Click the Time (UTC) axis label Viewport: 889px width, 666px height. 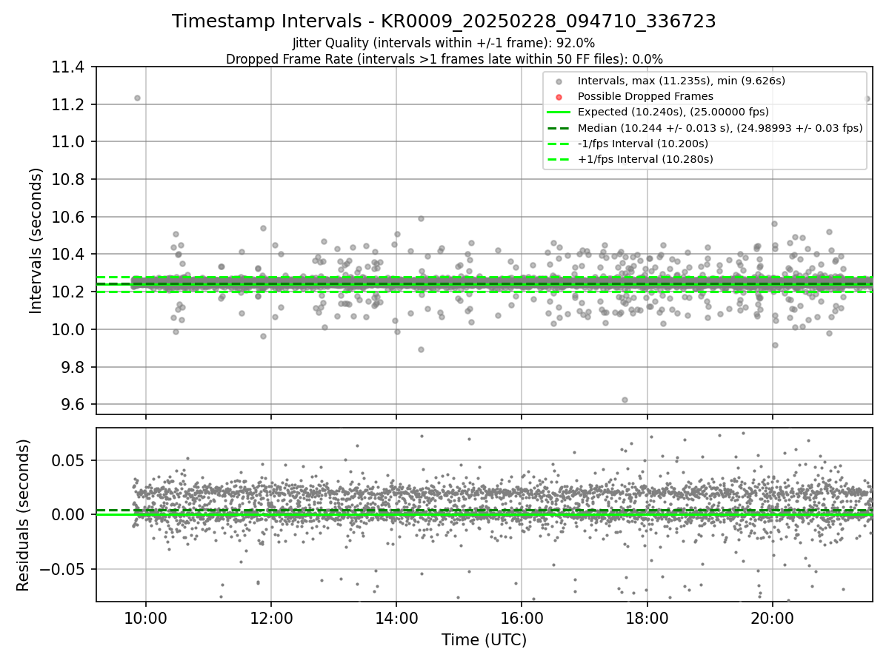[x=484, y=640]
